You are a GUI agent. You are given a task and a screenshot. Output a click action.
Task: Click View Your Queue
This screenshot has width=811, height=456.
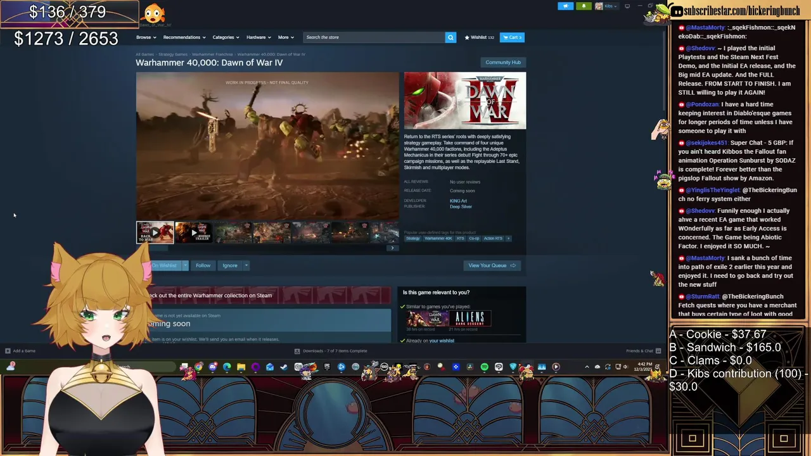coord(492,265)
